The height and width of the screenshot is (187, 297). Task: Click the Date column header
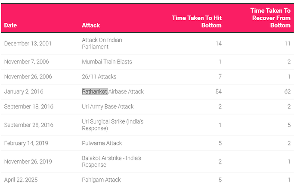pyautogui.click(x=10, y=25)
